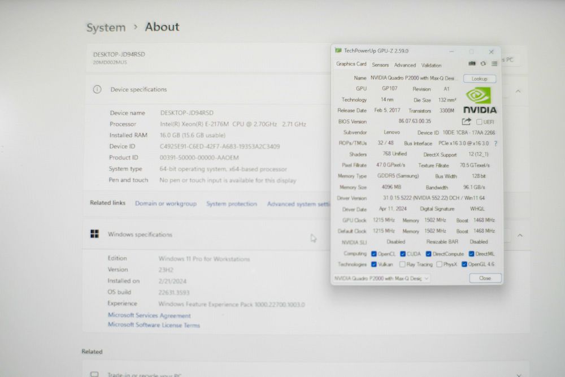
Task: Click the Windows 11 Pro for Workstations edition text
Action: pyautogui.click(x=204, y=259)
